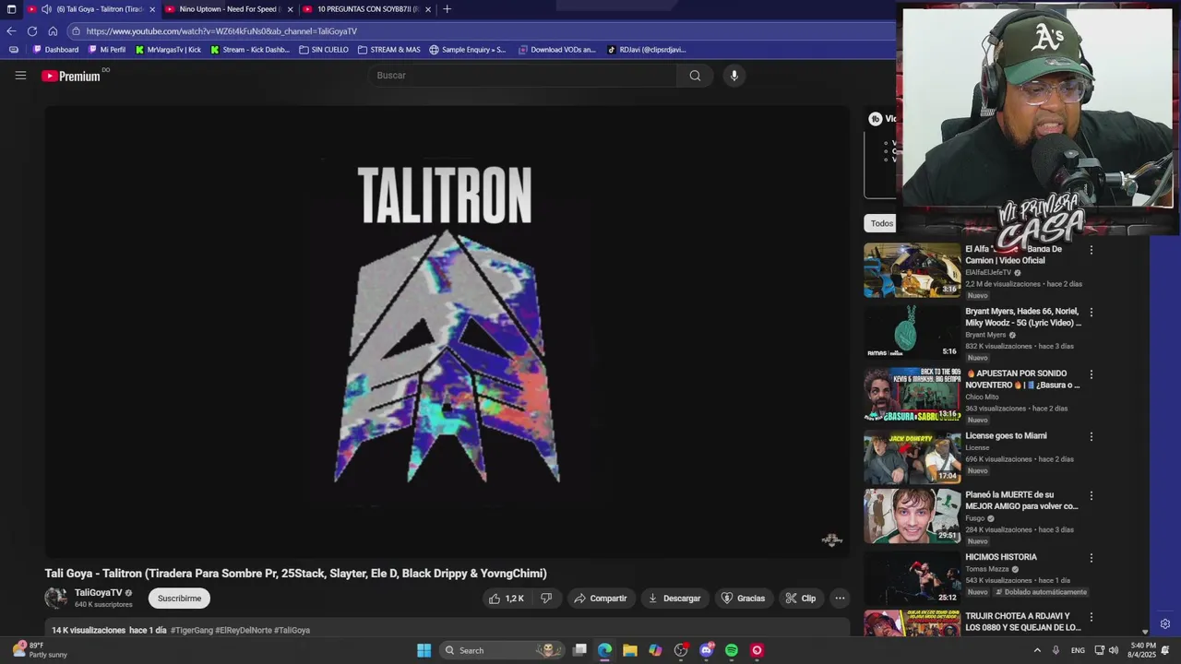This screenshot has height=664, width=1181.
Task: Reload the current page
Action: [x=32, y=30]
